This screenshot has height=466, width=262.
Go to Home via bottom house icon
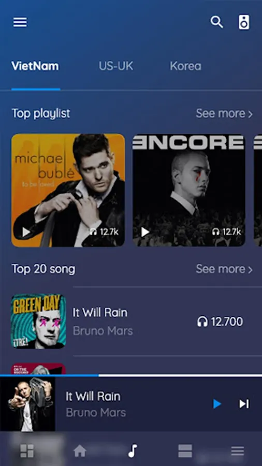(x=80, y=451)
